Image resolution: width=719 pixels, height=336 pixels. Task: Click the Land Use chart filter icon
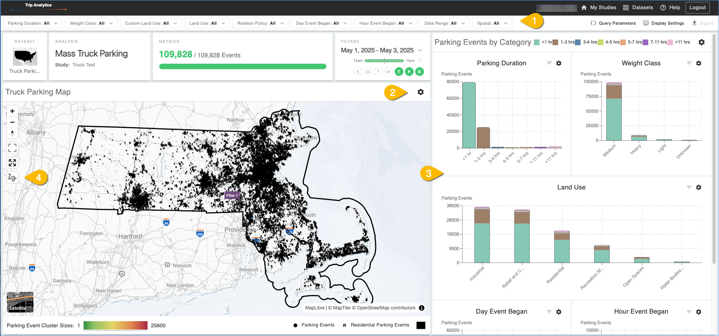coord(689,188)
